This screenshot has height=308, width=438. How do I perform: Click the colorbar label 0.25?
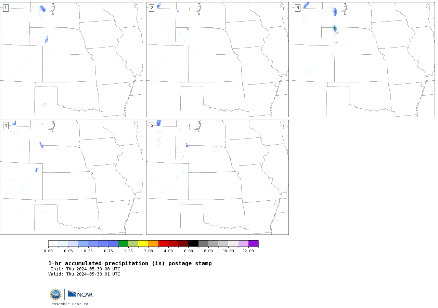(x=88, y=251)
